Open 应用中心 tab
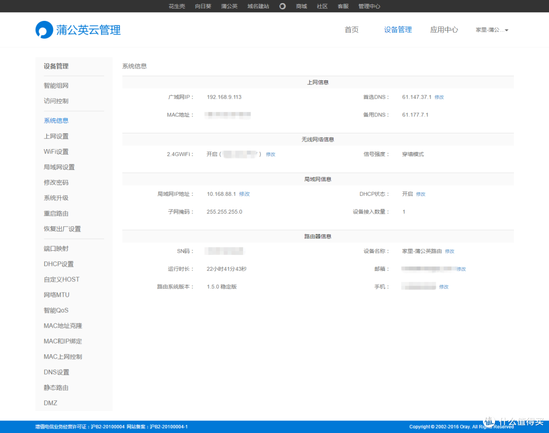The image size is (549, 433). point(444,30)
